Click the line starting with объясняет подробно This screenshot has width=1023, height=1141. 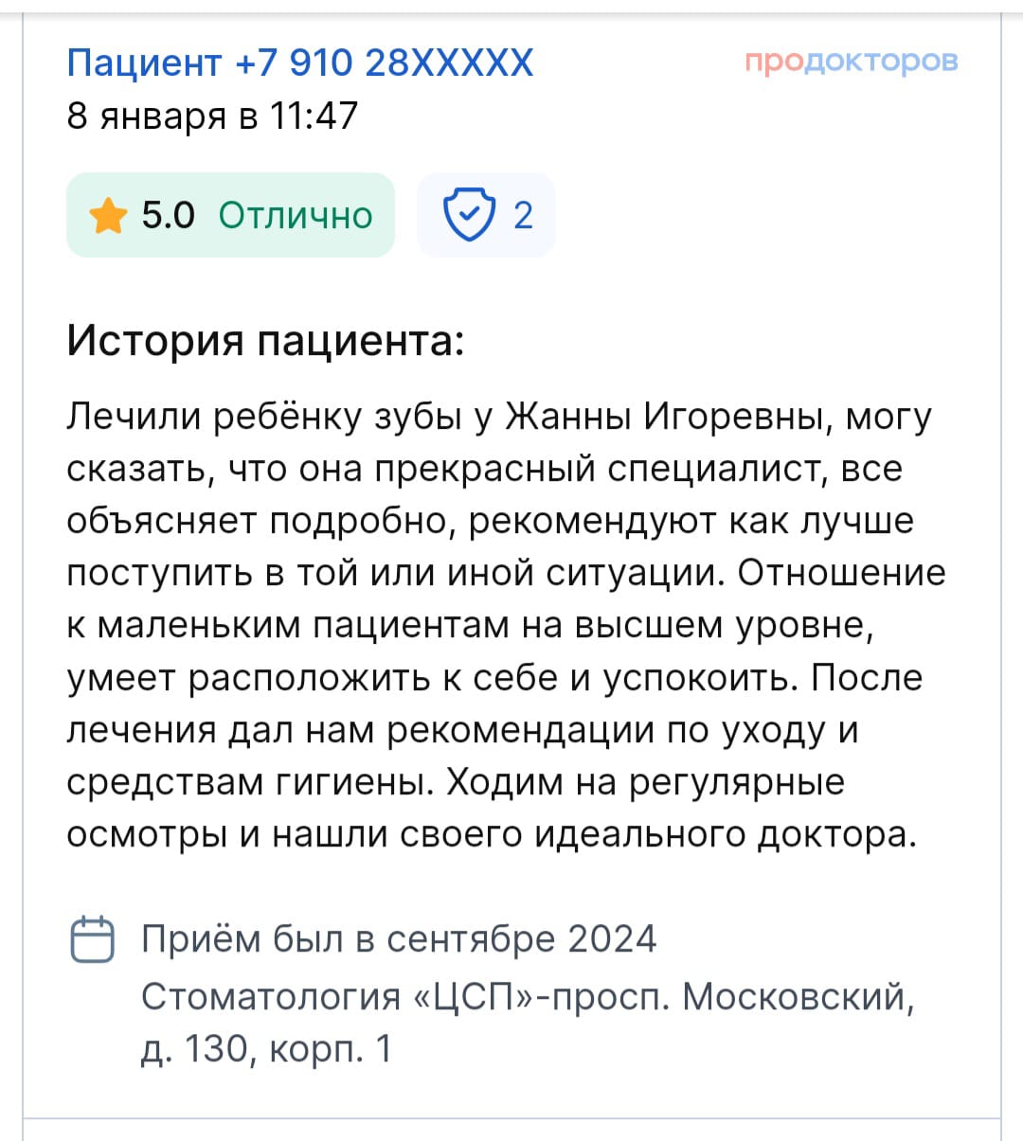click(x=490, y=521)
